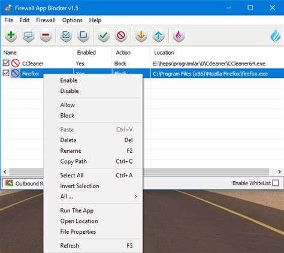This screenshot has width=284, height=253.
Task: Click the monitor Add Process toolbar icon
Action: [x=28, y=35]
